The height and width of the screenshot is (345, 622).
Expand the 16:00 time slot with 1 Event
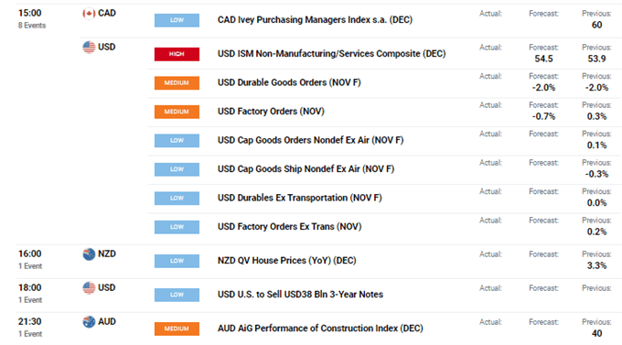pyautogui.click(x=30, y=260)
